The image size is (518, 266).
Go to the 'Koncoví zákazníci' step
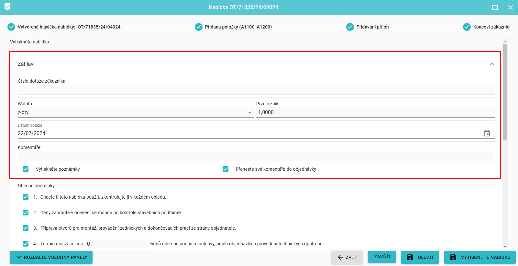(491, 27)
